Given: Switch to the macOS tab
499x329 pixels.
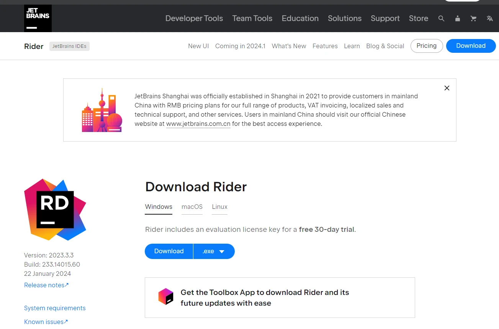Looking at the screenshot, I should coord(192,207).
